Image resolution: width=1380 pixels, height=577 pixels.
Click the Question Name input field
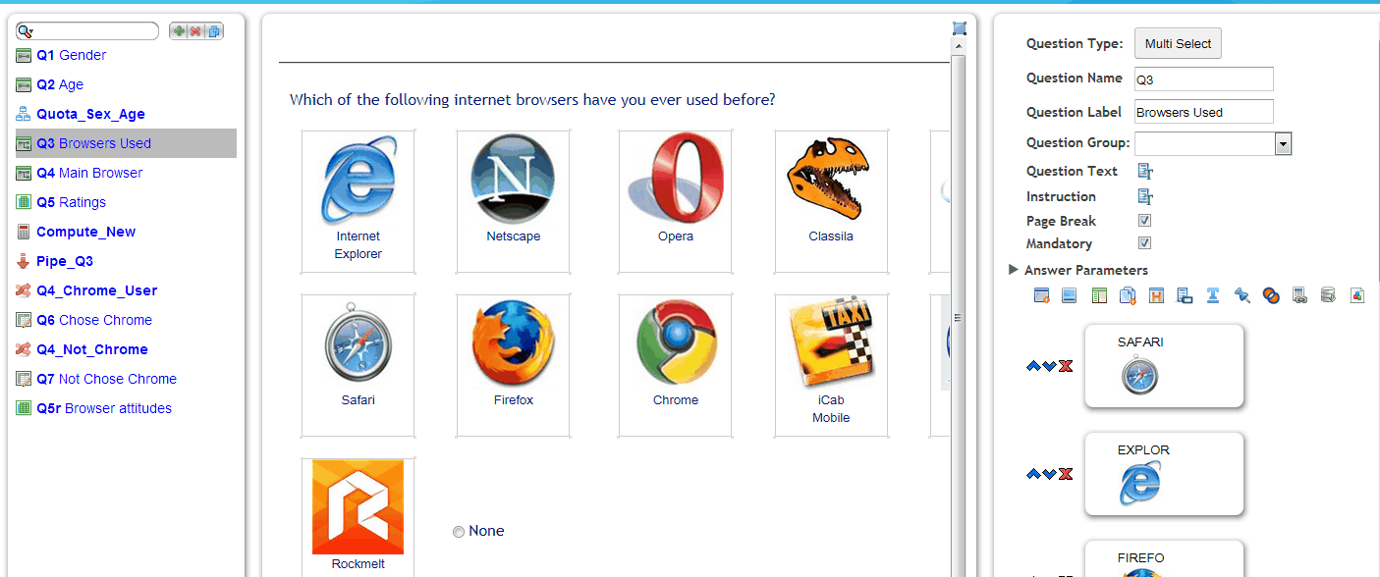1203,79
